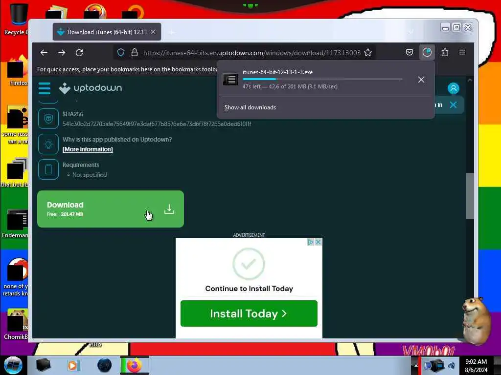The height and width of the screenshot is (375, 501).
Task: Click the download progress bar
Action: pos(322,79)
